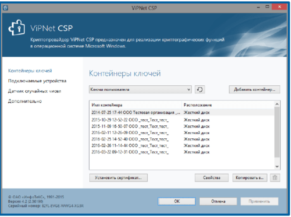Confirm with the OK button
This screenshot has width=291, height=217.
[177, 201]
